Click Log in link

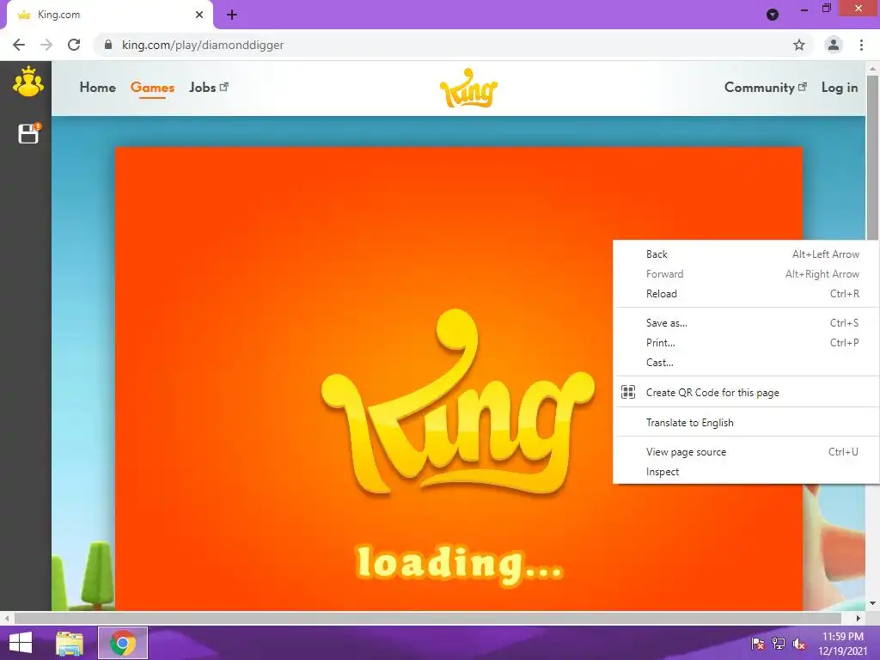[x=840, y=88]
